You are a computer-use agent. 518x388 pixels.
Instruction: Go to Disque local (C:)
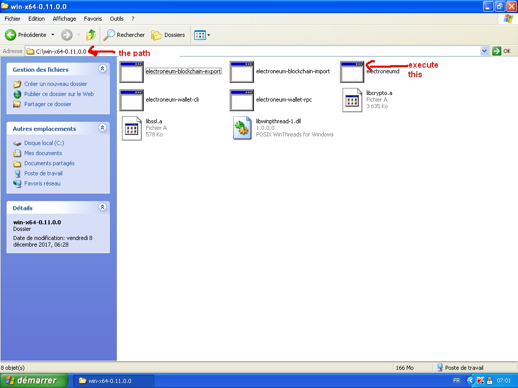pyautogui.click(x=44, y=143)
